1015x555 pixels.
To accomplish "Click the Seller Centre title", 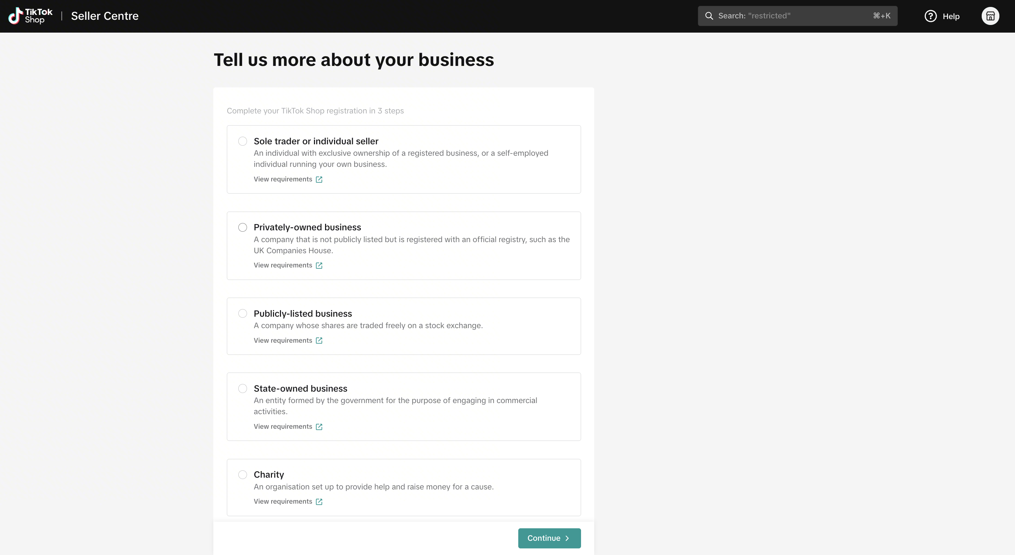I will pos(105,16).
